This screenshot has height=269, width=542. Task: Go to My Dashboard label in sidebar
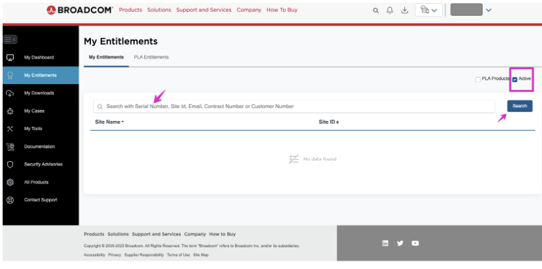pyautogui.click(x=39, y=58)
